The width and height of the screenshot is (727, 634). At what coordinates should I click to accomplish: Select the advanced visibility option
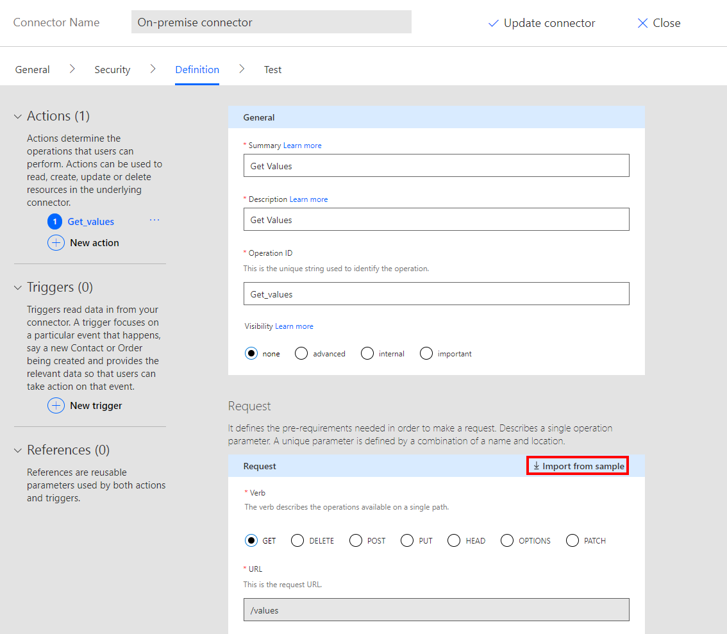[x=301, y=354]
